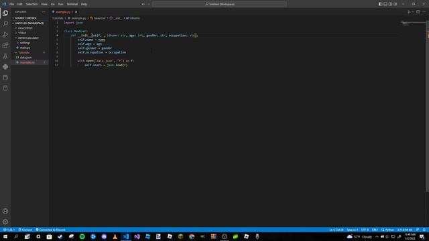This screenshot has width=429, height=241.
Task: Click the Python interpreter version indicator
Action: click(x=405, y=230)
